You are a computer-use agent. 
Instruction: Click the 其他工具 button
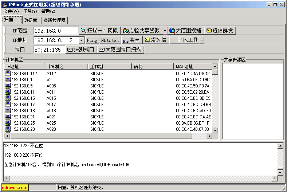click(x=185, y=40)
